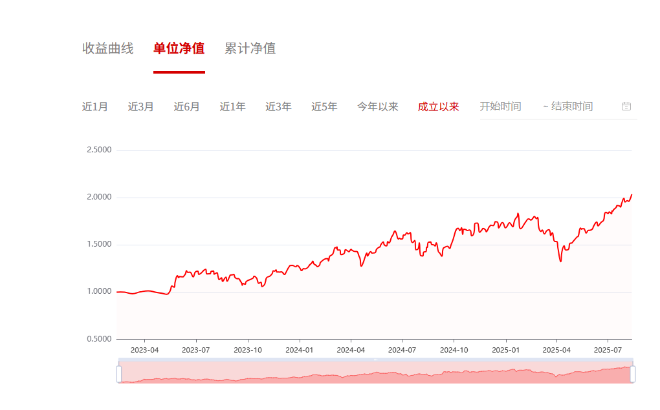Viewport: 660px width, 410px height.
Task: Select the 近1年 time range
Action: [232, 106]
